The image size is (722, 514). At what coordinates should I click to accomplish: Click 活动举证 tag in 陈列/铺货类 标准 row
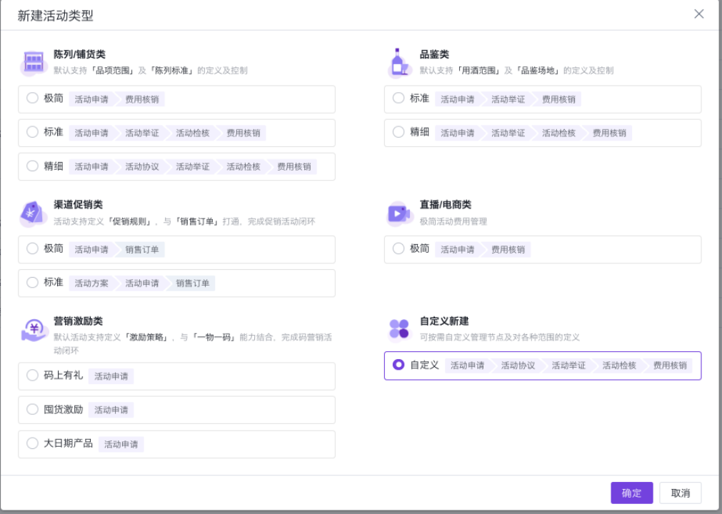tap(142, 133)
